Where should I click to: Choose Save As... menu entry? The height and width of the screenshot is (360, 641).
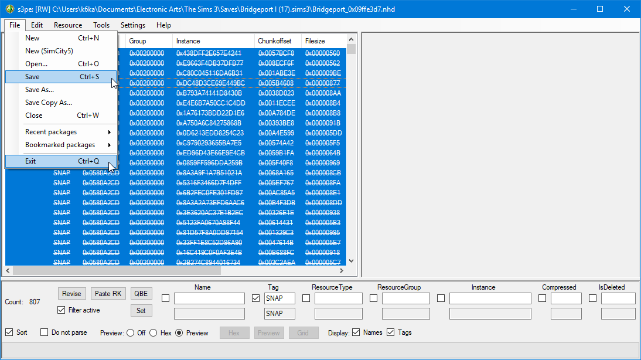point(61,90)
